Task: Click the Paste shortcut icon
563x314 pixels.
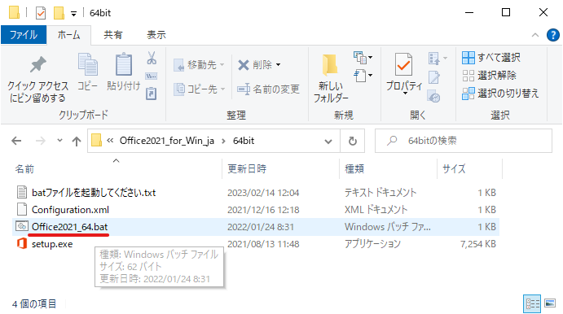Action: point(152,94)
